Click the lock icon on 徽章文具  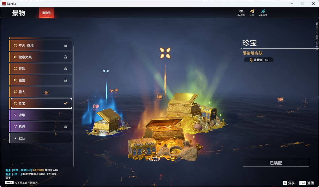(66, 57)
